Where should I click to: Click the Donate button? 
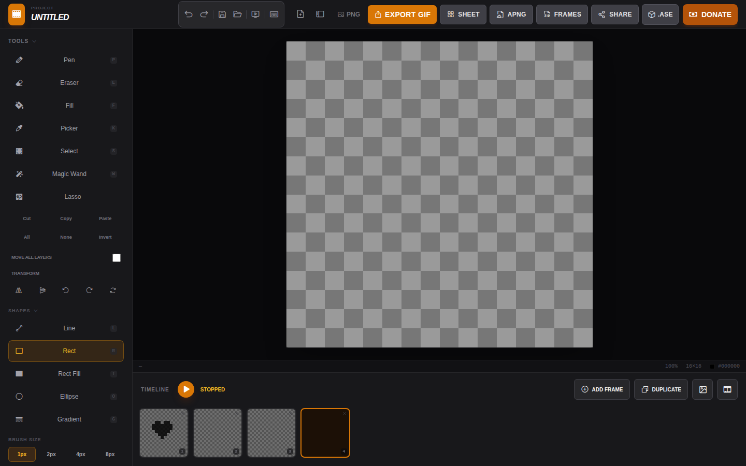[x=710, y=14]
